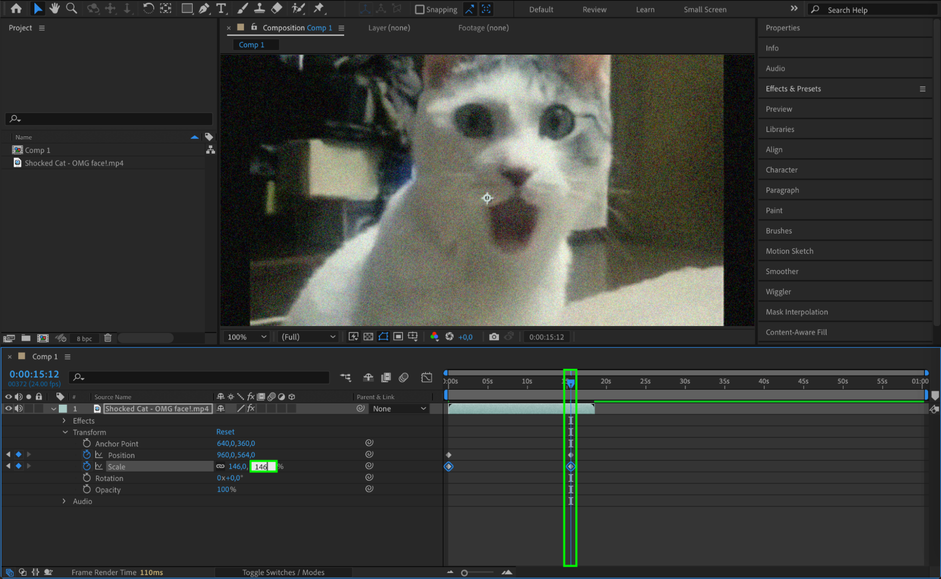
Task: Toggle the Scale stopwatch
Action: pyautogui.click(x=87, y=466)
